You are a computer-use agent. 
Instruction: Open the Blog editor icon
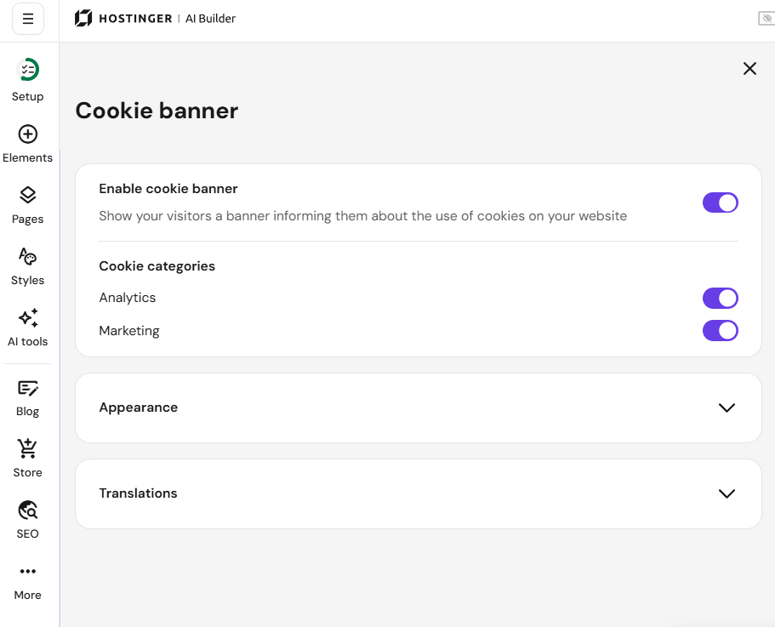point(28,388)
